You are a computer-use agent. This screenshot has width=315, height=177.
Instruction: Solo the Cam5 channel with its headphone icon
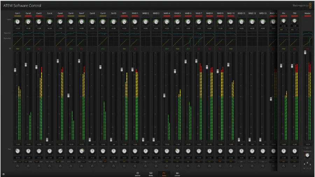60,166
